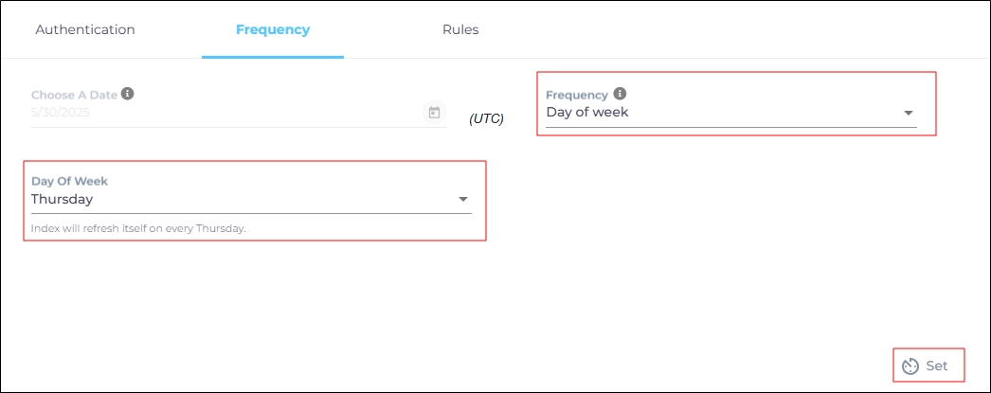991x393 pixels.
Task: Open the Thursday day selection
Action: (63, 200)
